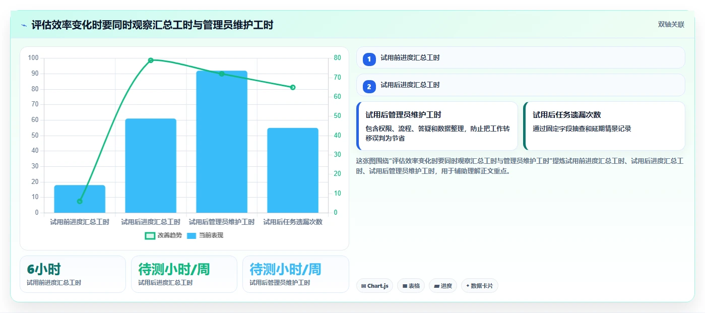Click the 数据卡片 tag
Image resolution: width=705 pixels, height=313 pixels.
[479, 286]
